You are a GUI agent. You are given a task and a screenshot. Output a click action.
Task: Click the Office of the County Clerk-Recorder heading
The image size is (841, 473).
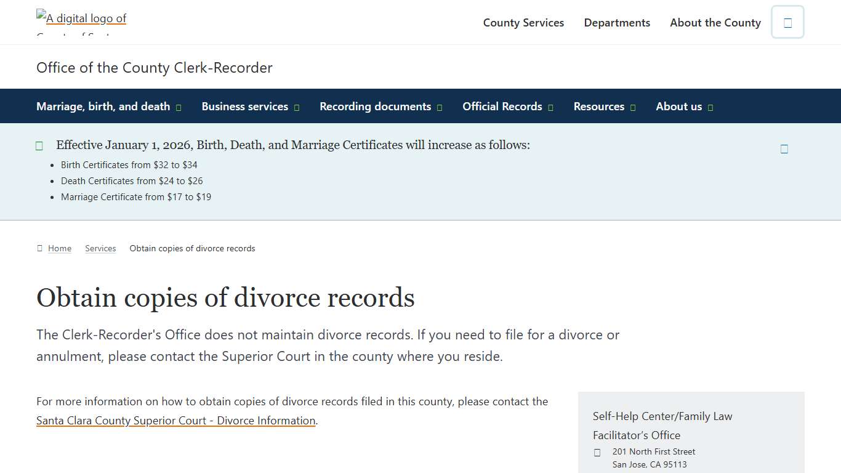pos(155,68)
